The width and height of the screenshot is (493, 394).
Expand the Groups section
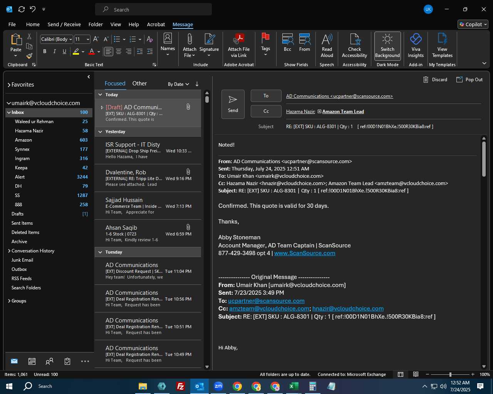point(9,301)
